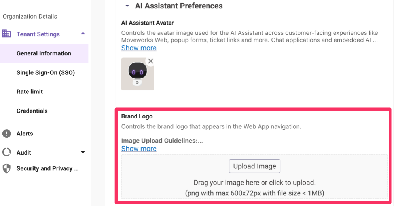Open General Information settings
Viewport: 398px width, 206px height.
(x=44, y=53)
